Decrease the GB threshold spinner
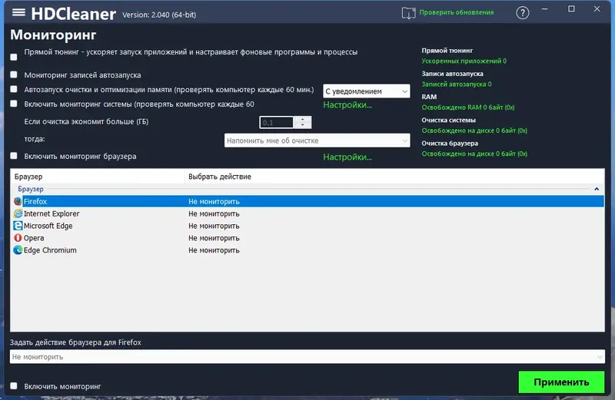Screen dimensions: 615x400 pyautogui.click(x=302, y=125)
